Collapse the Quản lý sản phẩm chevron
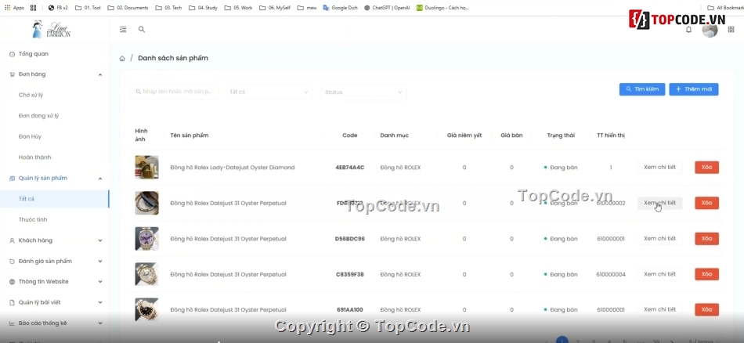The image size is (744, 343). (x=100, y=179)
